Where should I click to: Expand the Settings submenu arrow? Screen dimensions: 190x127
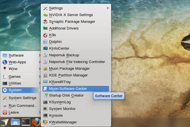click(x=108, y=8)
